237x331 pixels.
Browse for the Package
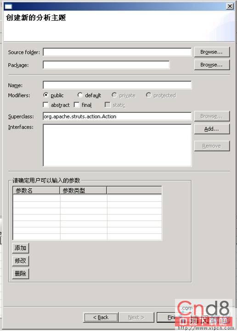point(212,65)
